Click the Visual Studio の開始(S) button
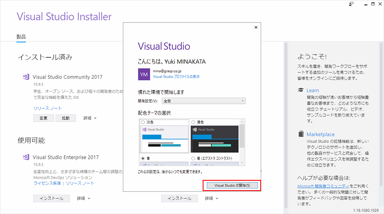The image size is (384, 214). pos(232,185)
